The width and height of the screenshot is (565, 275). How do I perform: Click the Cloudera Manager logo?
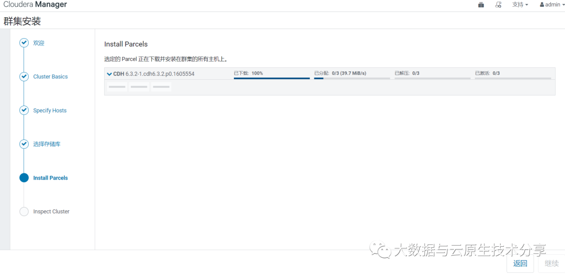35,5
